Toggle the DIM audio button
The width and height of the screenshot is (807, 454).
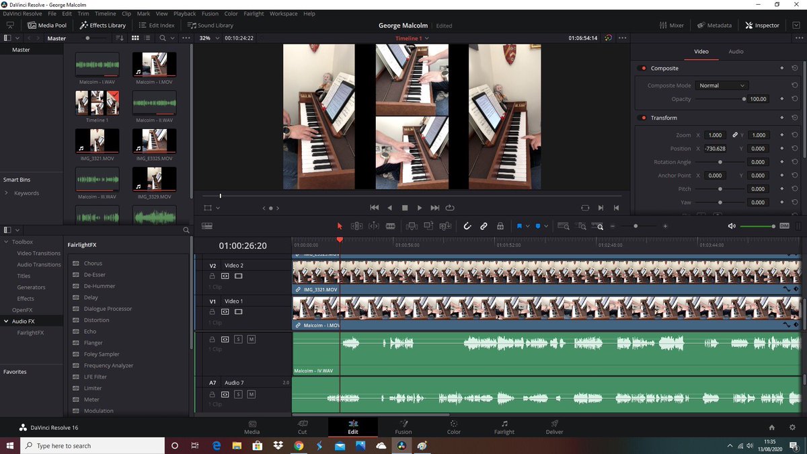pos(784,227)
